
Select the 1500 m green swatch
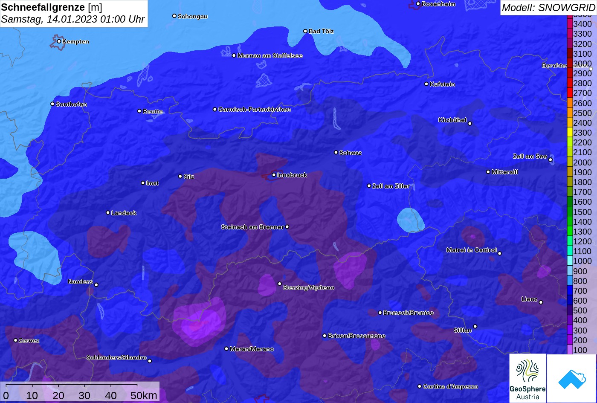570,212
